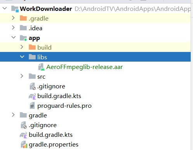Expand the root gradle folder arrow
193x150 pixels.
coord(13,115)
